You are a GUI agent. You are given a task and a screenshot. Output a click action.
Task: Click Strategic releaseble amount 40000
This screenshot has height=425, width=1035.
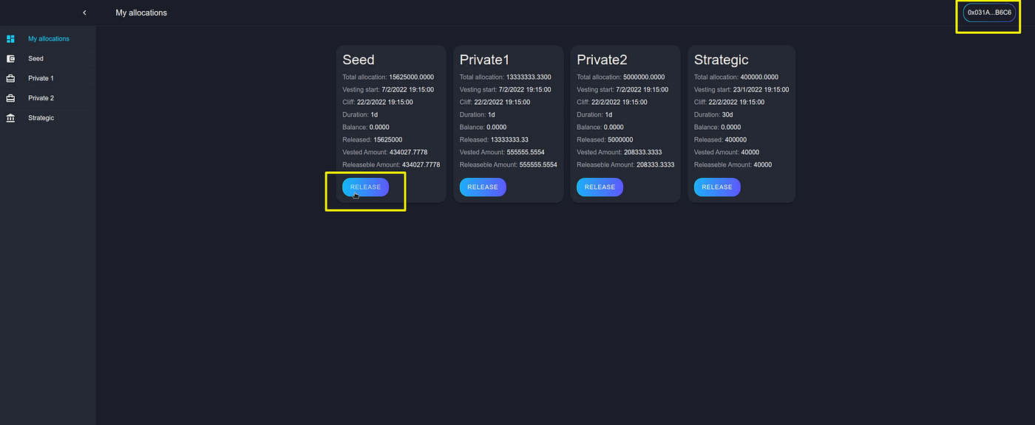click(x=762, y=165)
